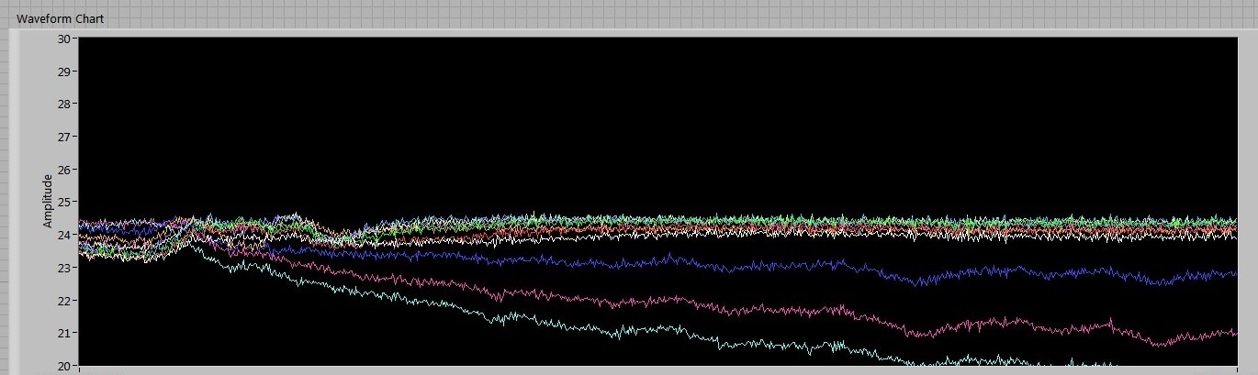Select the Amplitude Y-axis label
The height and width of the screenshot is (375, 1258).
coord(48,201)
